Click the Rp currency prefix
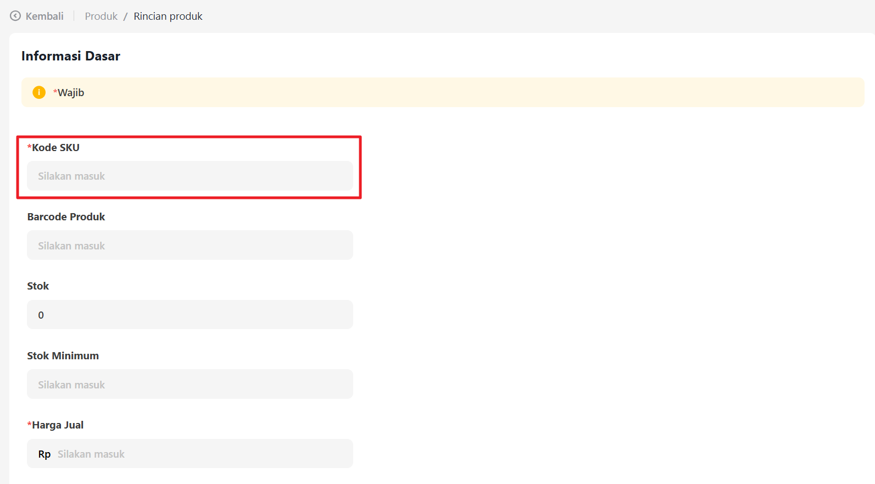The width and height of the screenshot is (875, 484). (x=44, y=454)
